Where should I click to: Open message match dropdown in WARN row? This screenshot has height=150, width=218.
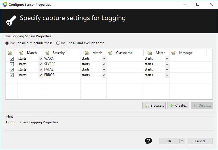167,59
